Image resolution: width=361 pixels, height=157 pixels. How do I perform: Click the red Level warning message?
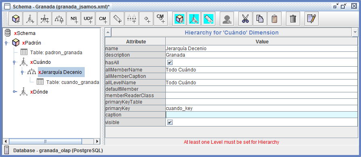coord(232,142)
